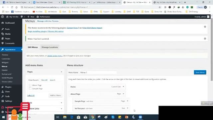The height and width of the screenshot is (120, 213).
Task: Check the Sample Page checkbox
Action: pos(30,89)
